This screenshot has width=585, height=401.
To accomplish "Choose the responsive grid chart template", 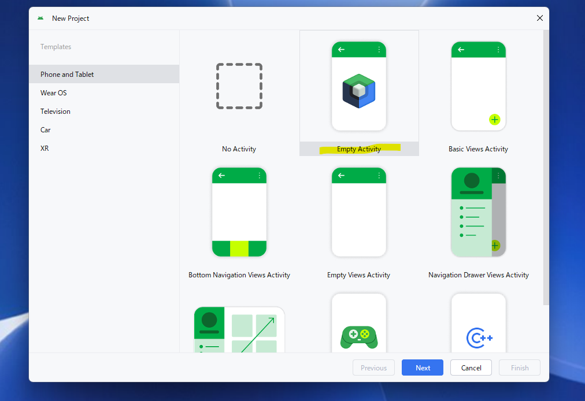I will [x=239, y=330].
